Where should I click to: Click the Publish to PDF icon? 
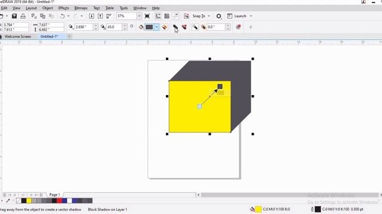(109, 16)
